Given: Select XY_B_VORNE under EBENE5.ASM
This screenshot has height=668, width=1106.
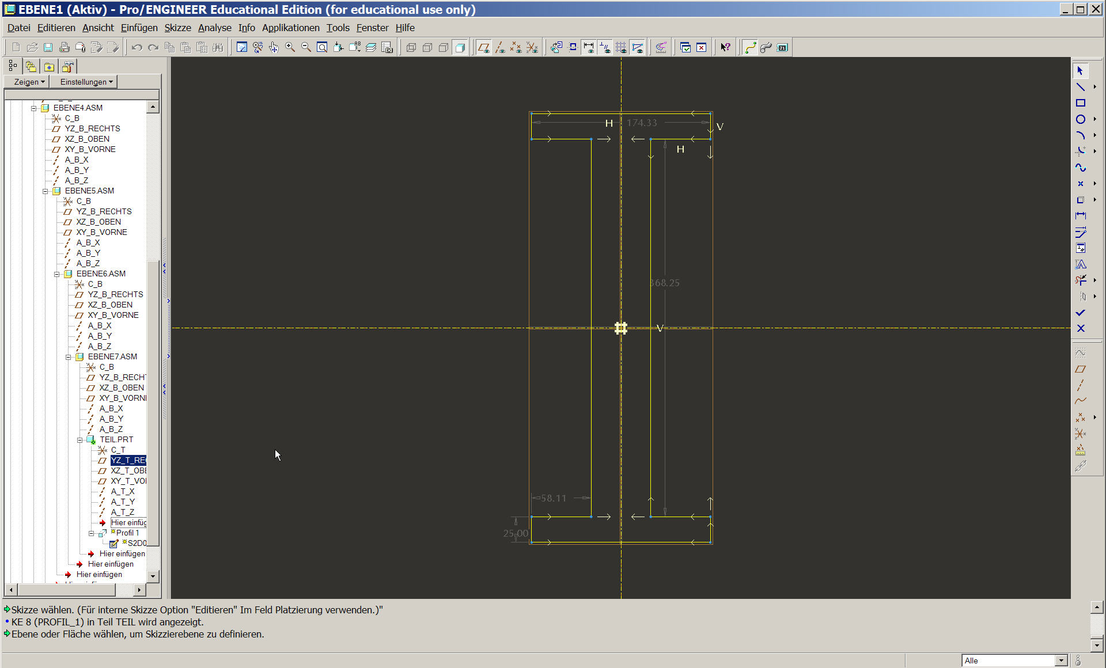Looking at the screenshot, I should (101, 232).
